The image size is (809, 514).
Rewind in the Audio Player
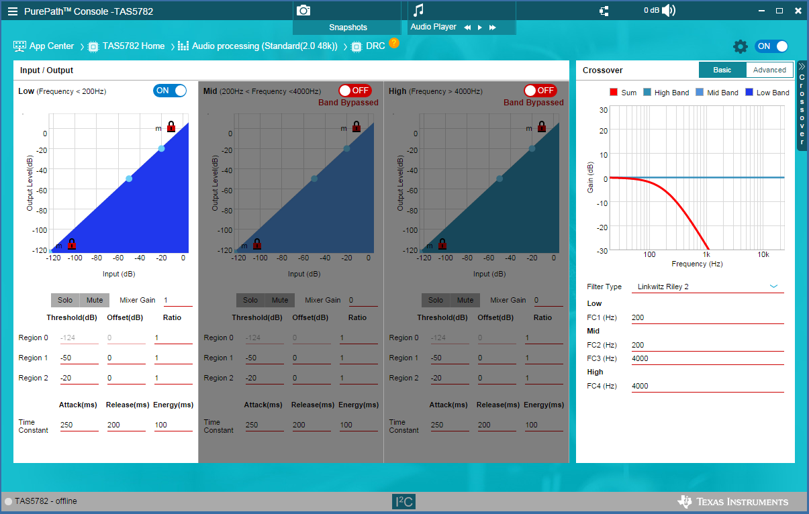(467, 28)
